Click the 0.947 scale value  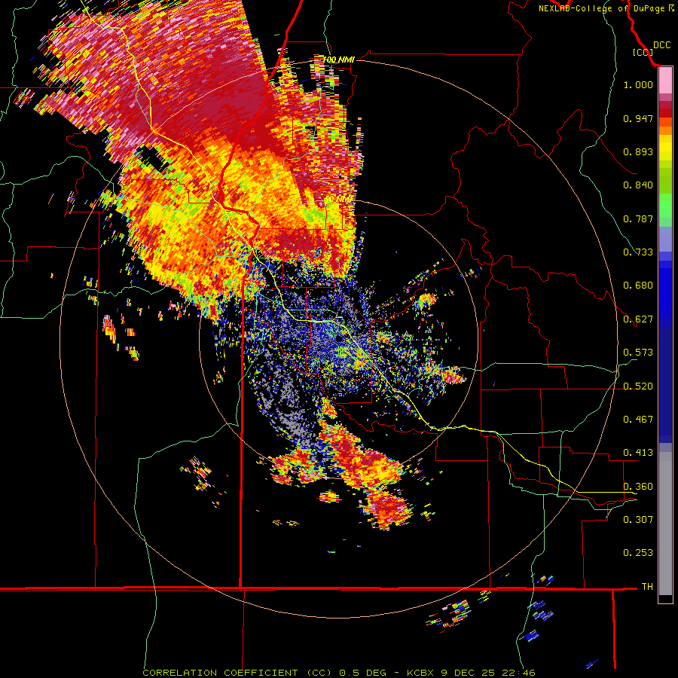(638, 118)
